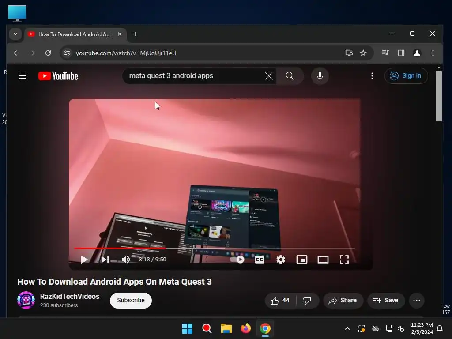The image size is (452, 339).
Task: Share the video
Action: click(343, 300)
